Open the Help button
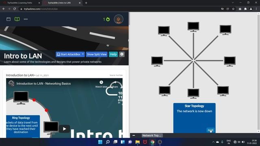The height and width of the screenshot is (146, 260). (113, 54)
